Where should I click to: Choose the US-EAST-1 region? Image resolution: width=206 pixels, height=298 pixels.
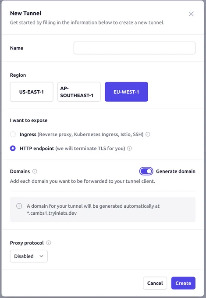[32, 92]
